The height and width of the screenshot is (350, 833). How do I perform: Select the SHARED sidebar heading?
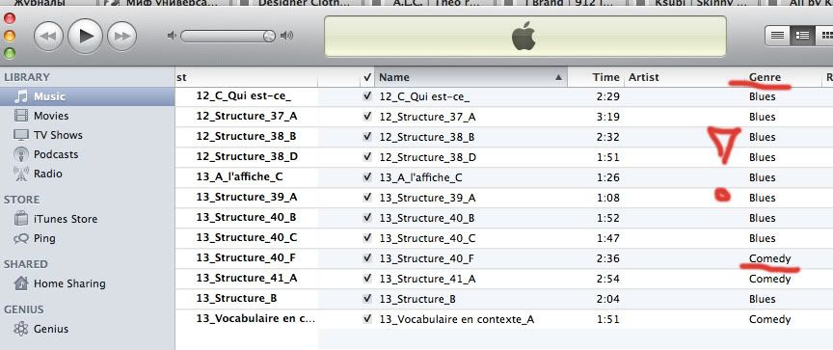[25, 264]
